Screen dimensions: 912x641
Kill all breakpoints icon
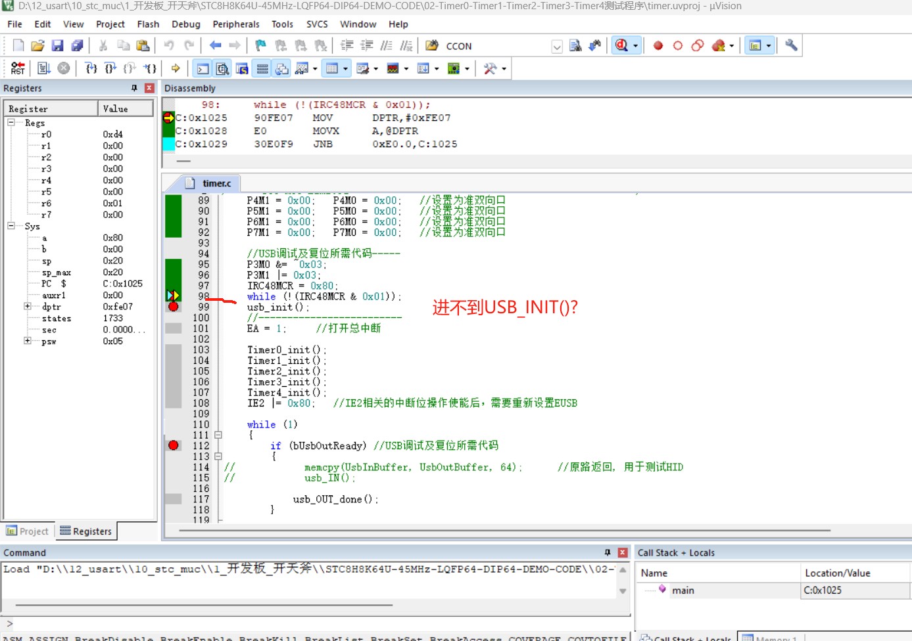719,45
